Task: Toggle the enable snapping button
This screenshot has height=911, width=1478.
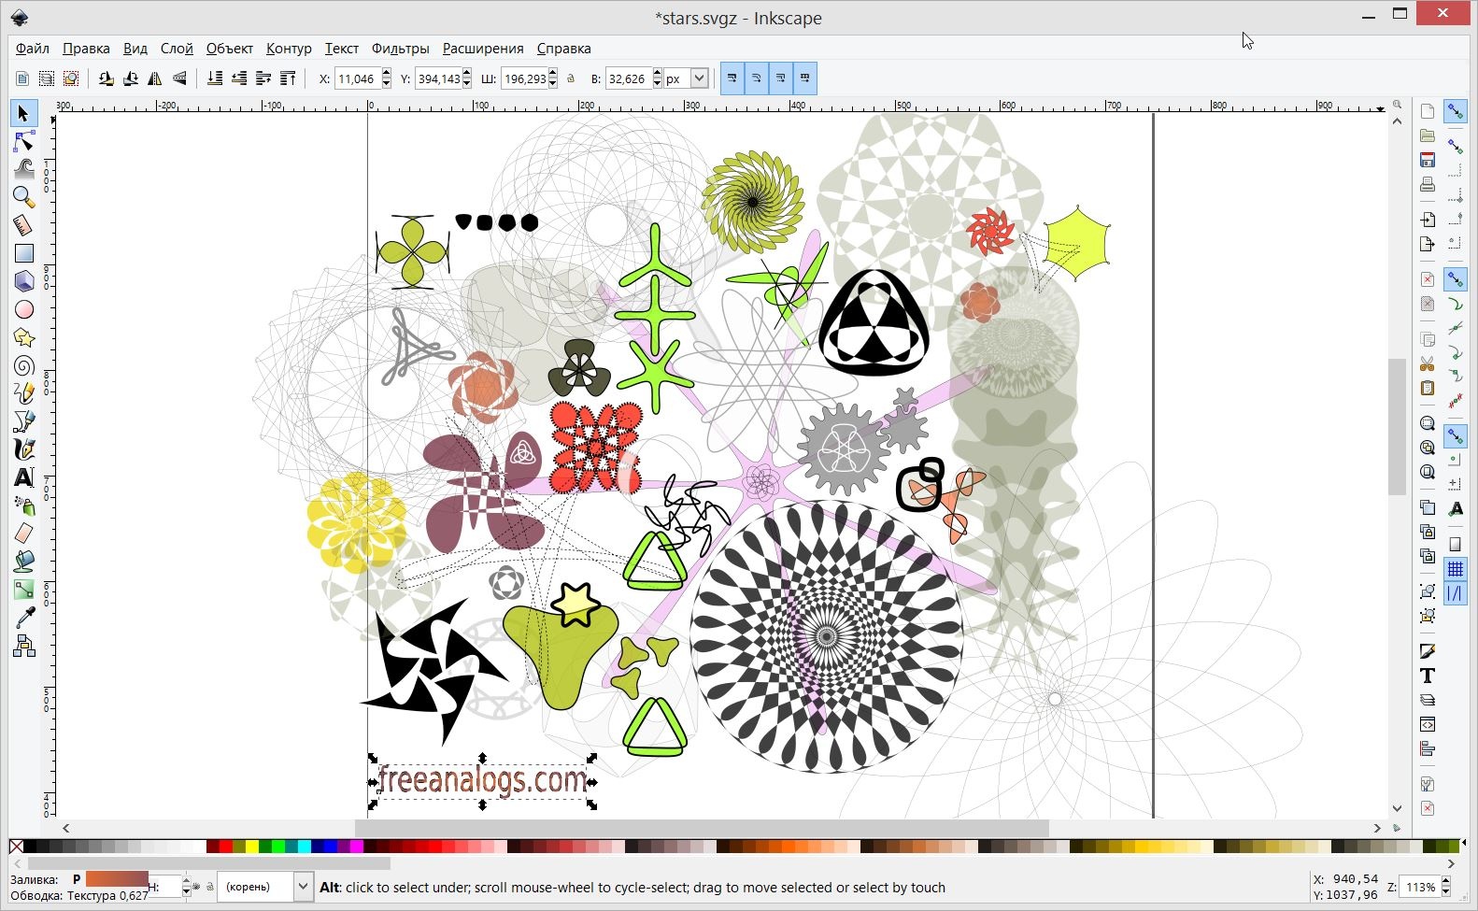Action: pyautogui.click(x=1455, y=111)
